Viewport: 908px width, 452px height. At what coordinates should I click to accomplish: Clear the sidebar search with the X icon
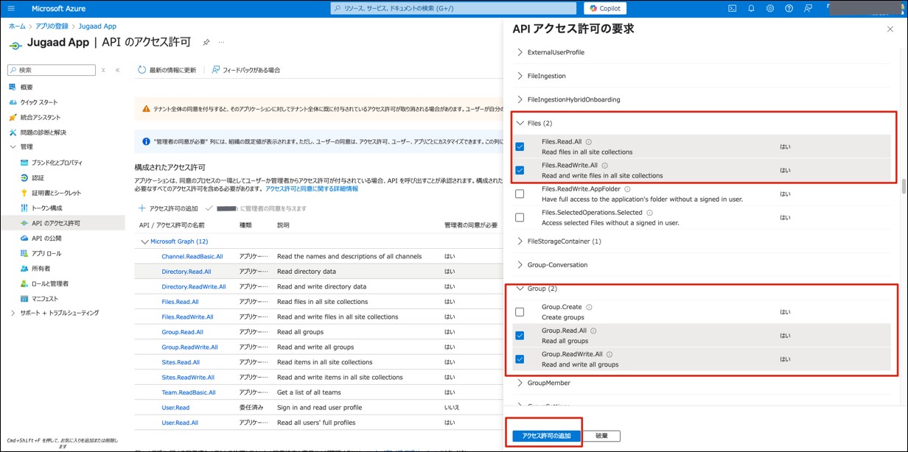tap(103, 70)
